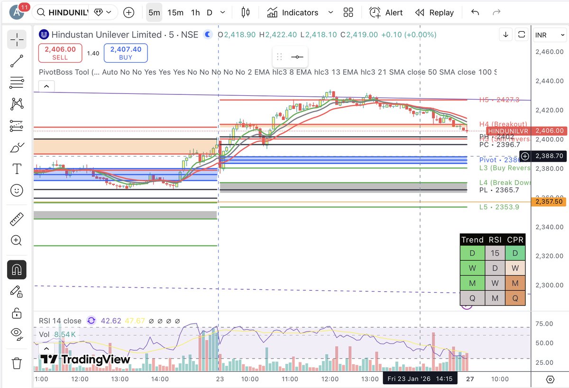Viewport: 569px width, 388px height.
Task: Click the down-arrow button near price scale
Action: tap(506, 34)
